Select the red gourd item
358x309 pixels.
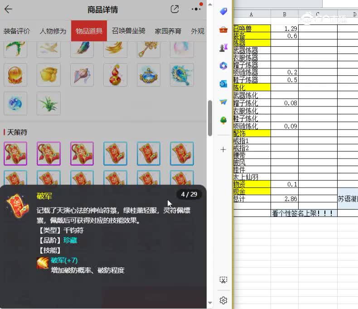point(115,75)
